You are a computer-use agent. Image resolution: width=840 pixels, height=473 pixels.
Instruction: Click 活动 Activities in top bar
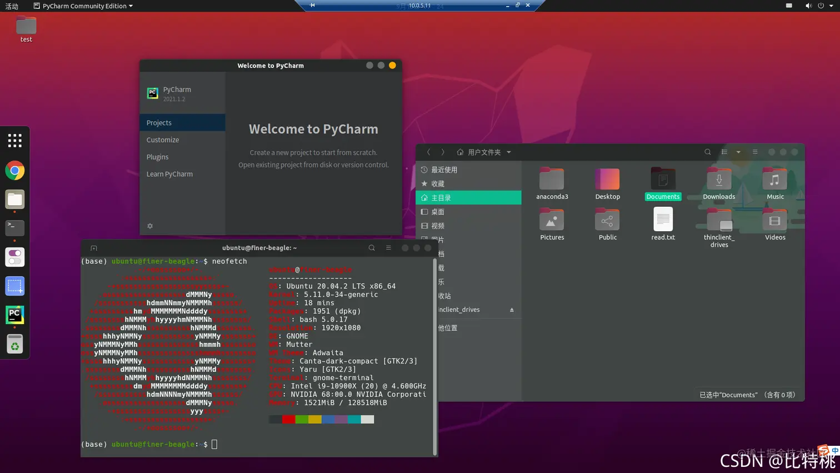12,6
